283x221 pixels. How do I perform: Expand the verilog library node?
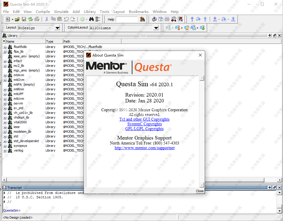(5, 151)
